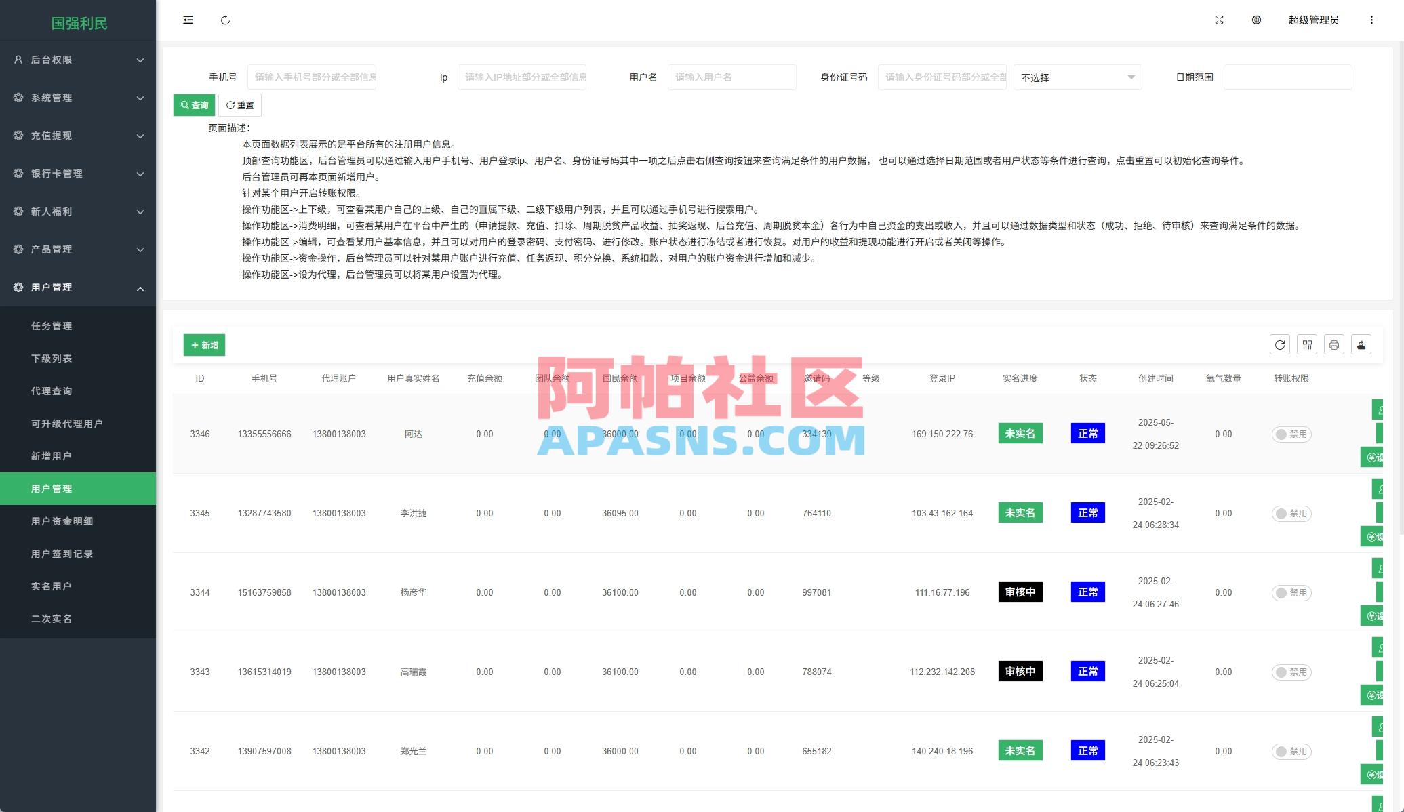Viewport: 1404px width, 812px height.
Task: Refresh the current page
Action: point(226,20)
